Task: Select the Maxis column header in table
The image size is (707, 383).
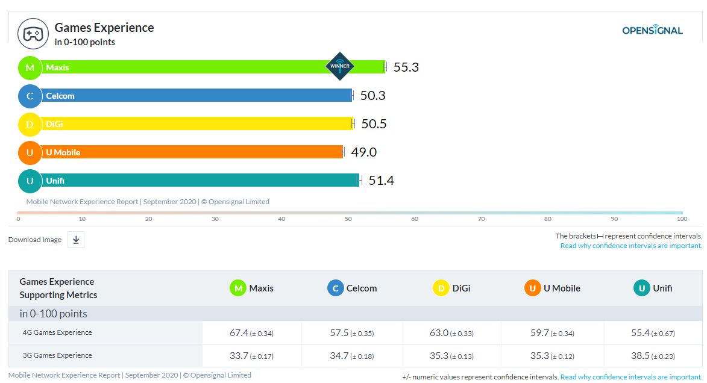Action: pyautogui.click(x=252, y=288)
